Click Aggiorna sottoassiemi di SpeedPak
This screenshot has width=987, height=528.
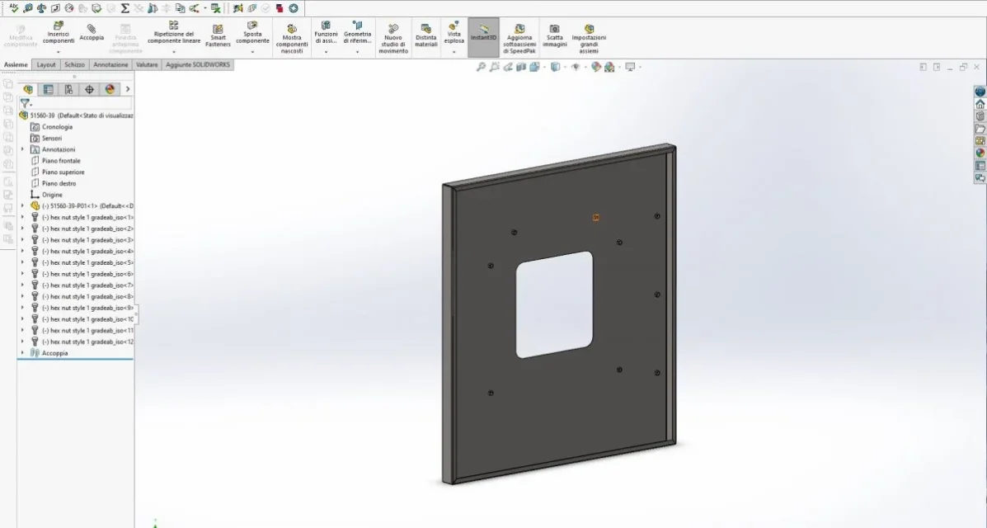click(519, 39)
